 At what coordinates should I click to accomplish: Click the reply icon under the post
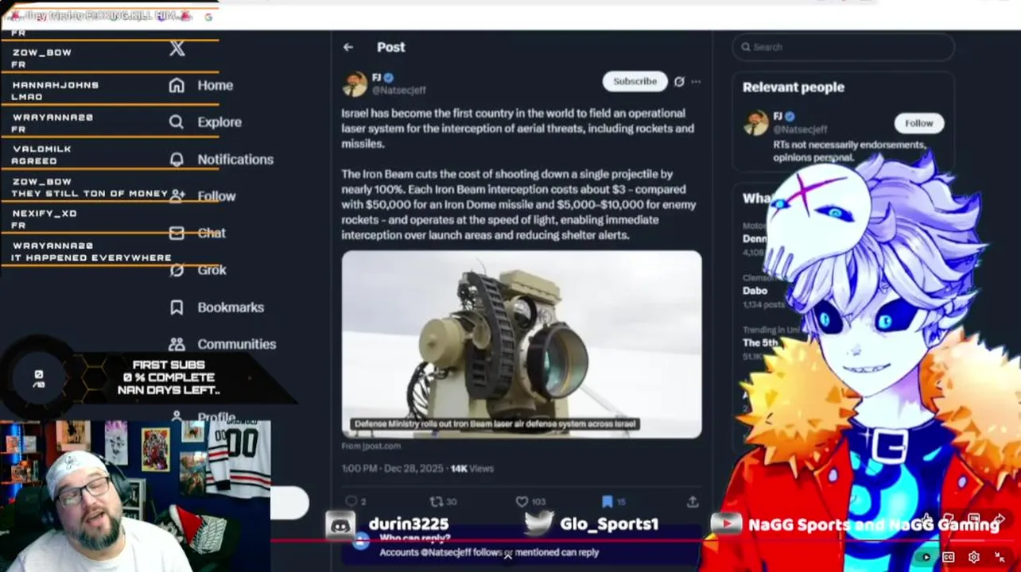pos(351,501)
